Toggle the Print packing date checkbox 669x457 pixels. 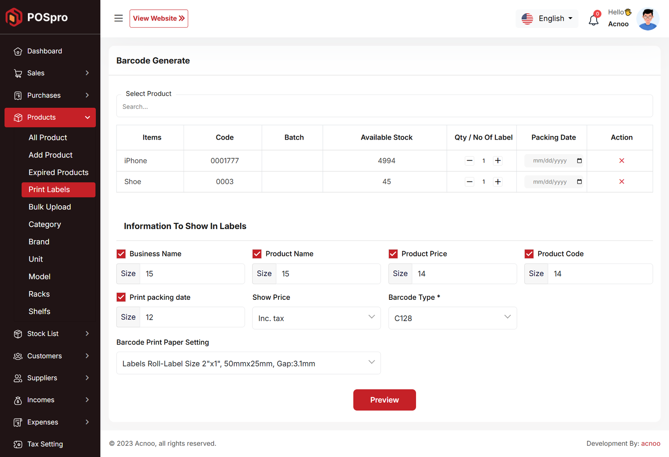point(121,297)
